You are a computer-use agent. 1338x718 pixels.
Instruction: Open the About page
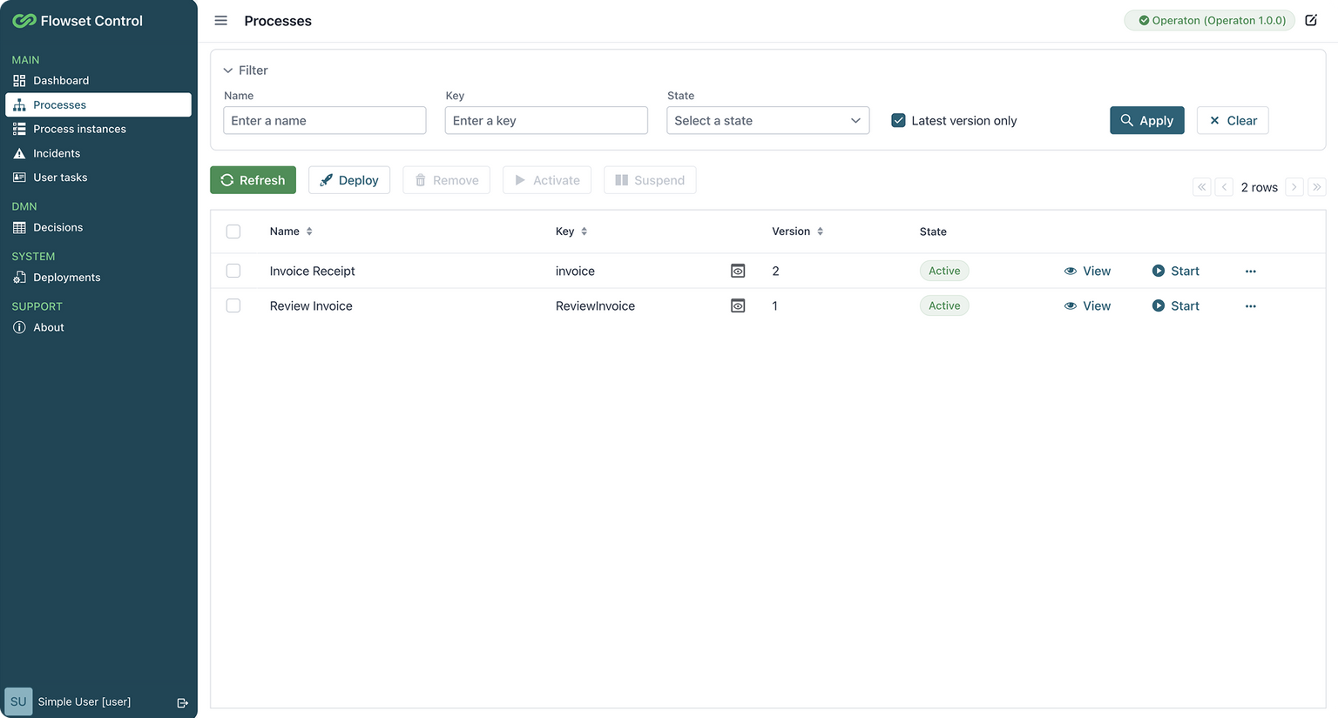(48, 326)
